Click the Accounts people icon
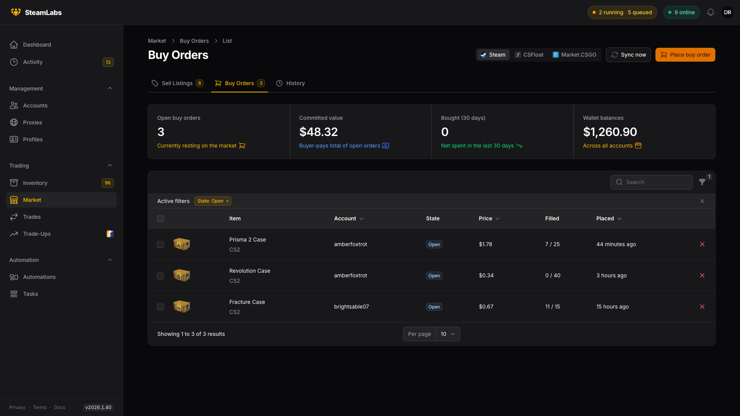Viewport: 740px width, 416px height. pos(14,106)
